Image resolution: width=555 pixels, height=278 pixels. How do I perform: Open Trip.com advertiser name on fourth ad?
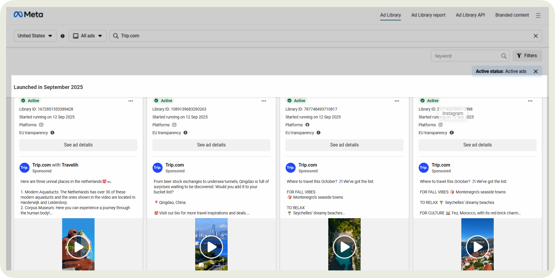[x=441, y=165]
